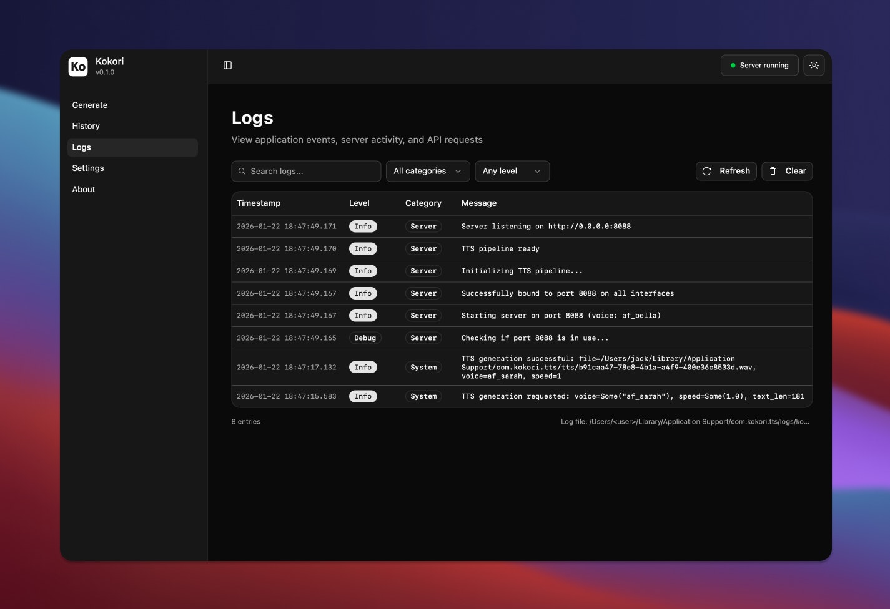Toggle the sidebar panel icon
Screen dimensions: 890x609
pos(227,66)
